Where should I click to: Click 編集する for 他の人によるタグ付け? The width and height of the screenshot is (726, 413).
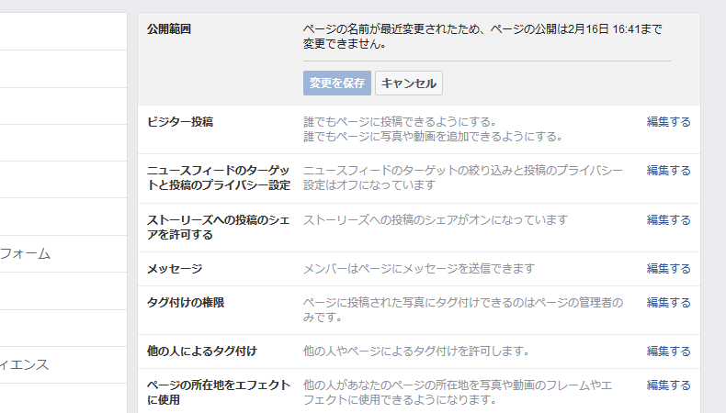[x=668, y=352]
